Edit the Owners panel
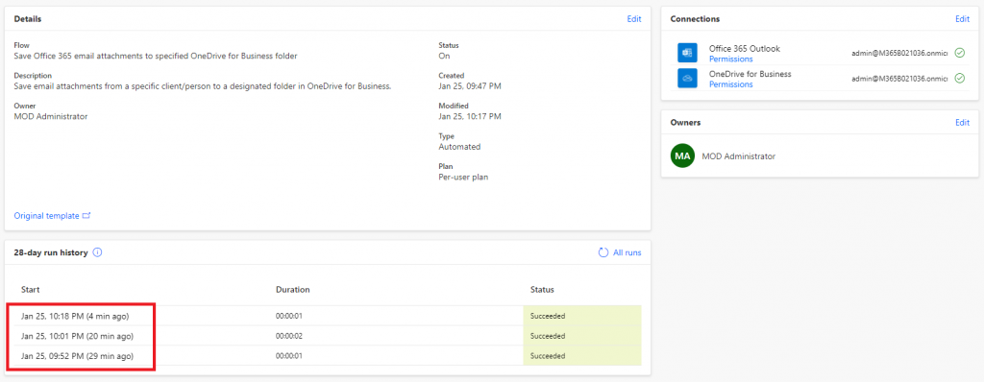 (x=962, y=122)
